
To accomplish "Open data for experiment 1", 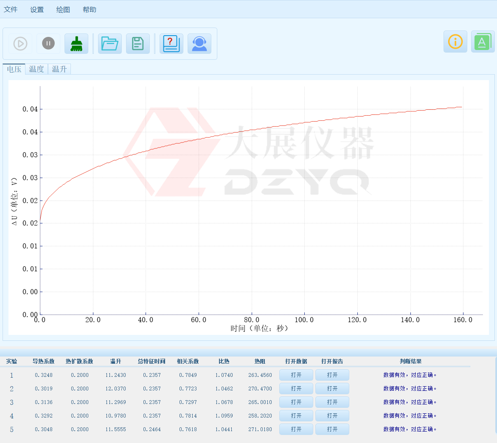I will (x=296, y=375).
